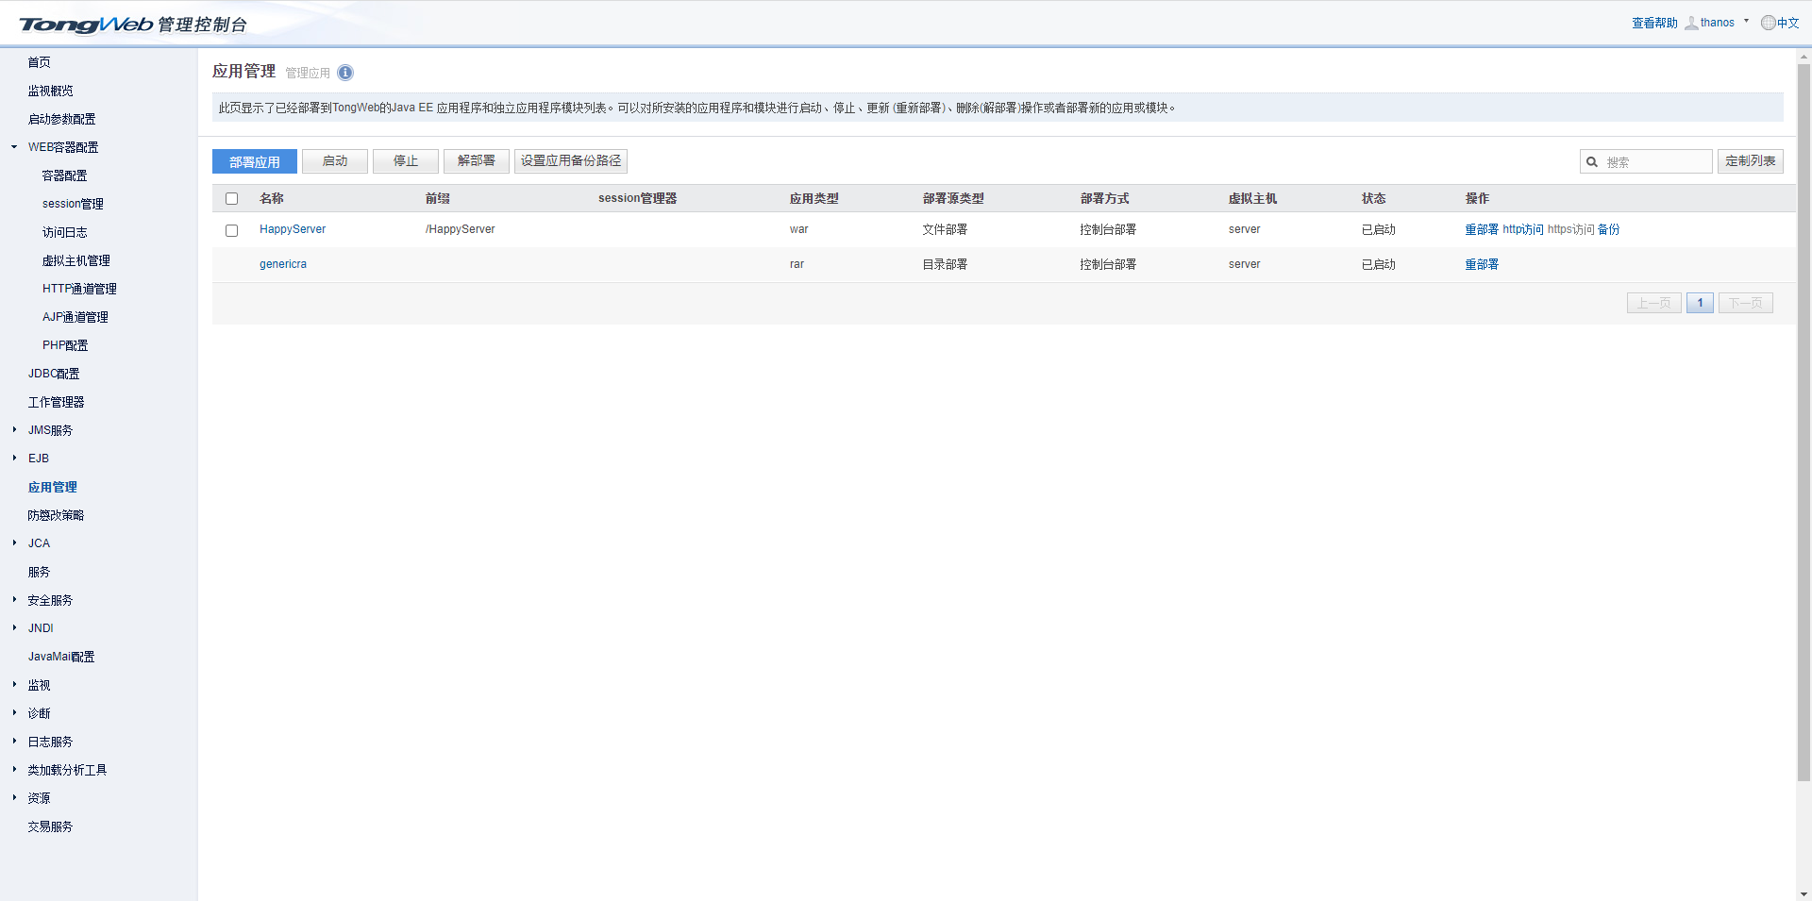Image resolution: width=1812 pixels, height=901 pixels.
Task: Click the user avatar icon beside thanos
Action: pyautogui.click(x=1691, y=23)
